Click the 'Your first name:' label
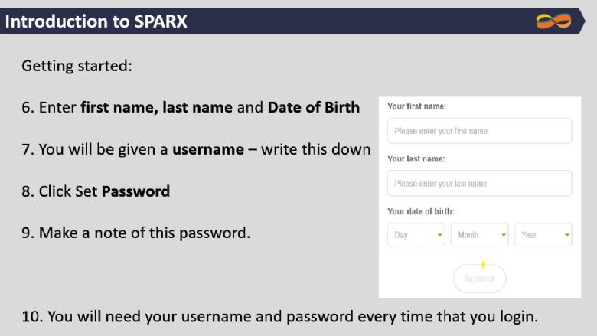 tap(416, 106)
